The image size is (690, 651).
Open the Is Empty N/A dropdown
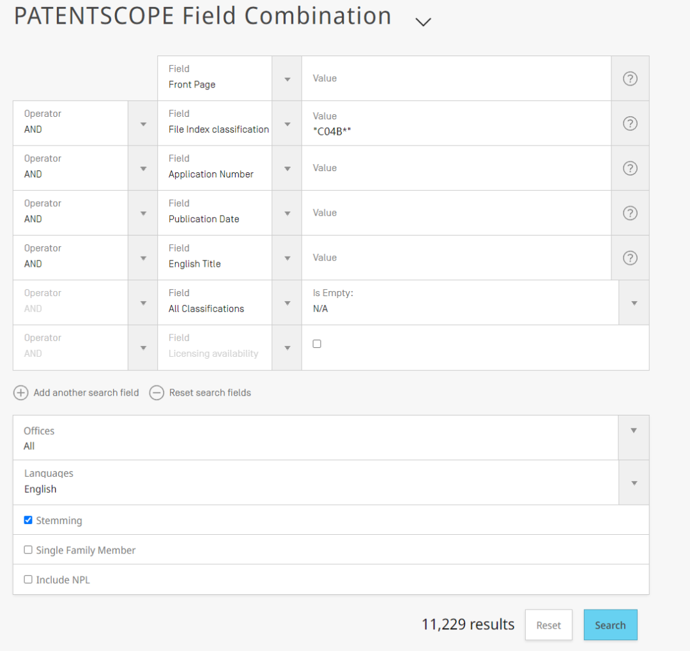pyautogui.click(x=634, y=303)
